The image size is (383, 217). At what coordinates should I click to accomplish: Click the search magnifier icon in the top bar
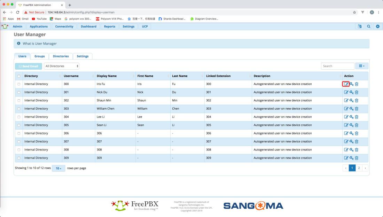click(x=369, y=26)
